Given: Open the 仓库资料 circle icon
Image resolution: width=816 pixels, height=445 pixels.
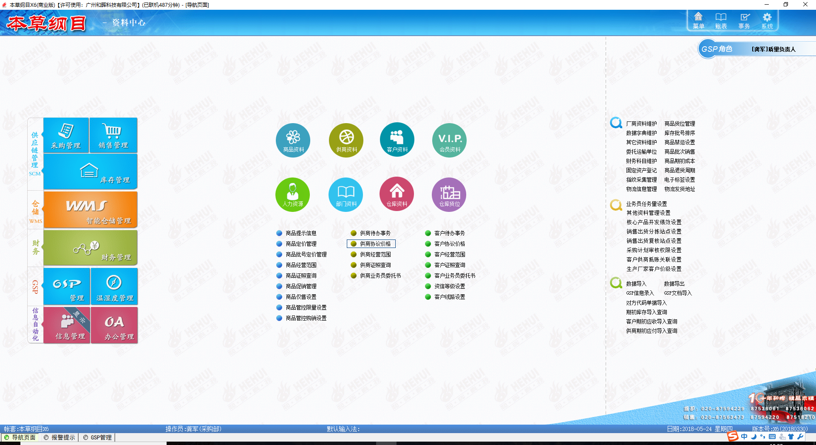Looking at the screenshot, I should [397, 194].
